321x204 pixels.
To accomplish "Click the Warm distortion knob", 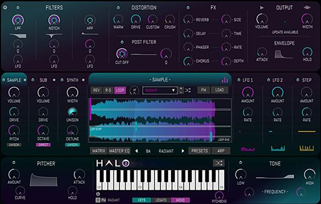I will coord(118,20).
